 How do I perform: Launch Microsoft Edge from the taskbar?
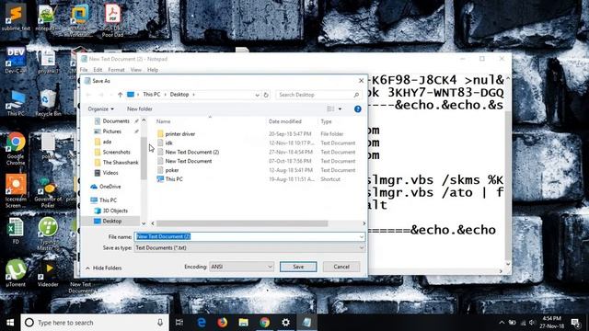[202, 323]
